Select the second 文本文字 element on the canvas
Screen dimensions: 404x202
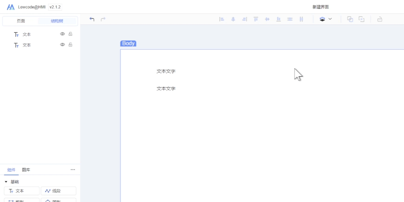point(166,89)
